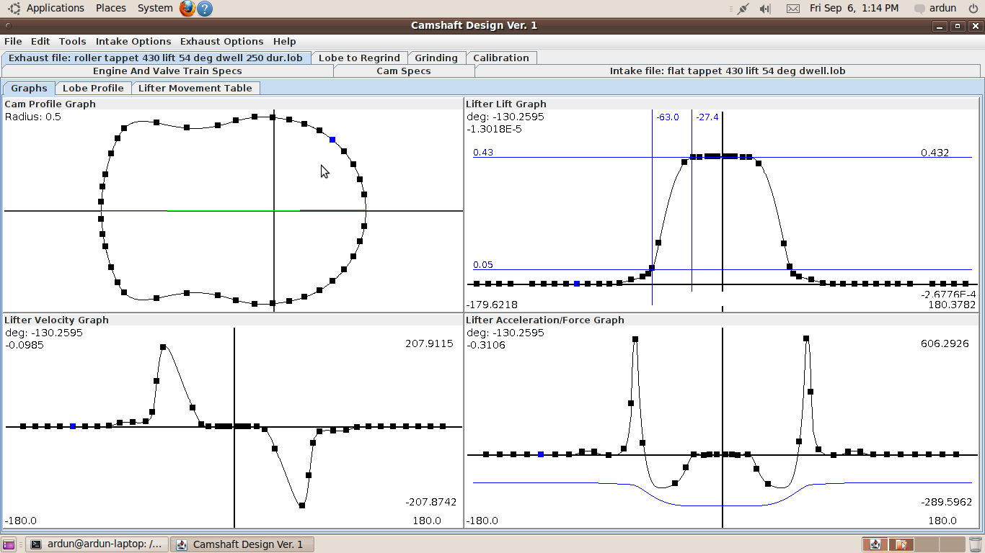Open the blue Help question-mark launcher

click(x=205, y=9)
